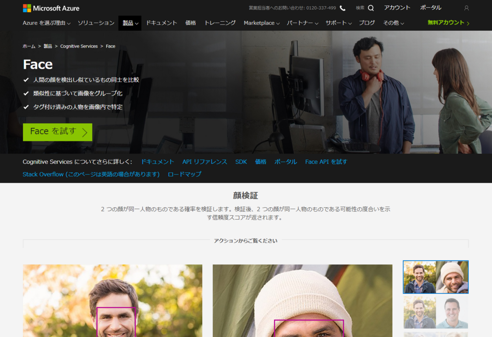Select the second sample pair thumbnail

435,312
